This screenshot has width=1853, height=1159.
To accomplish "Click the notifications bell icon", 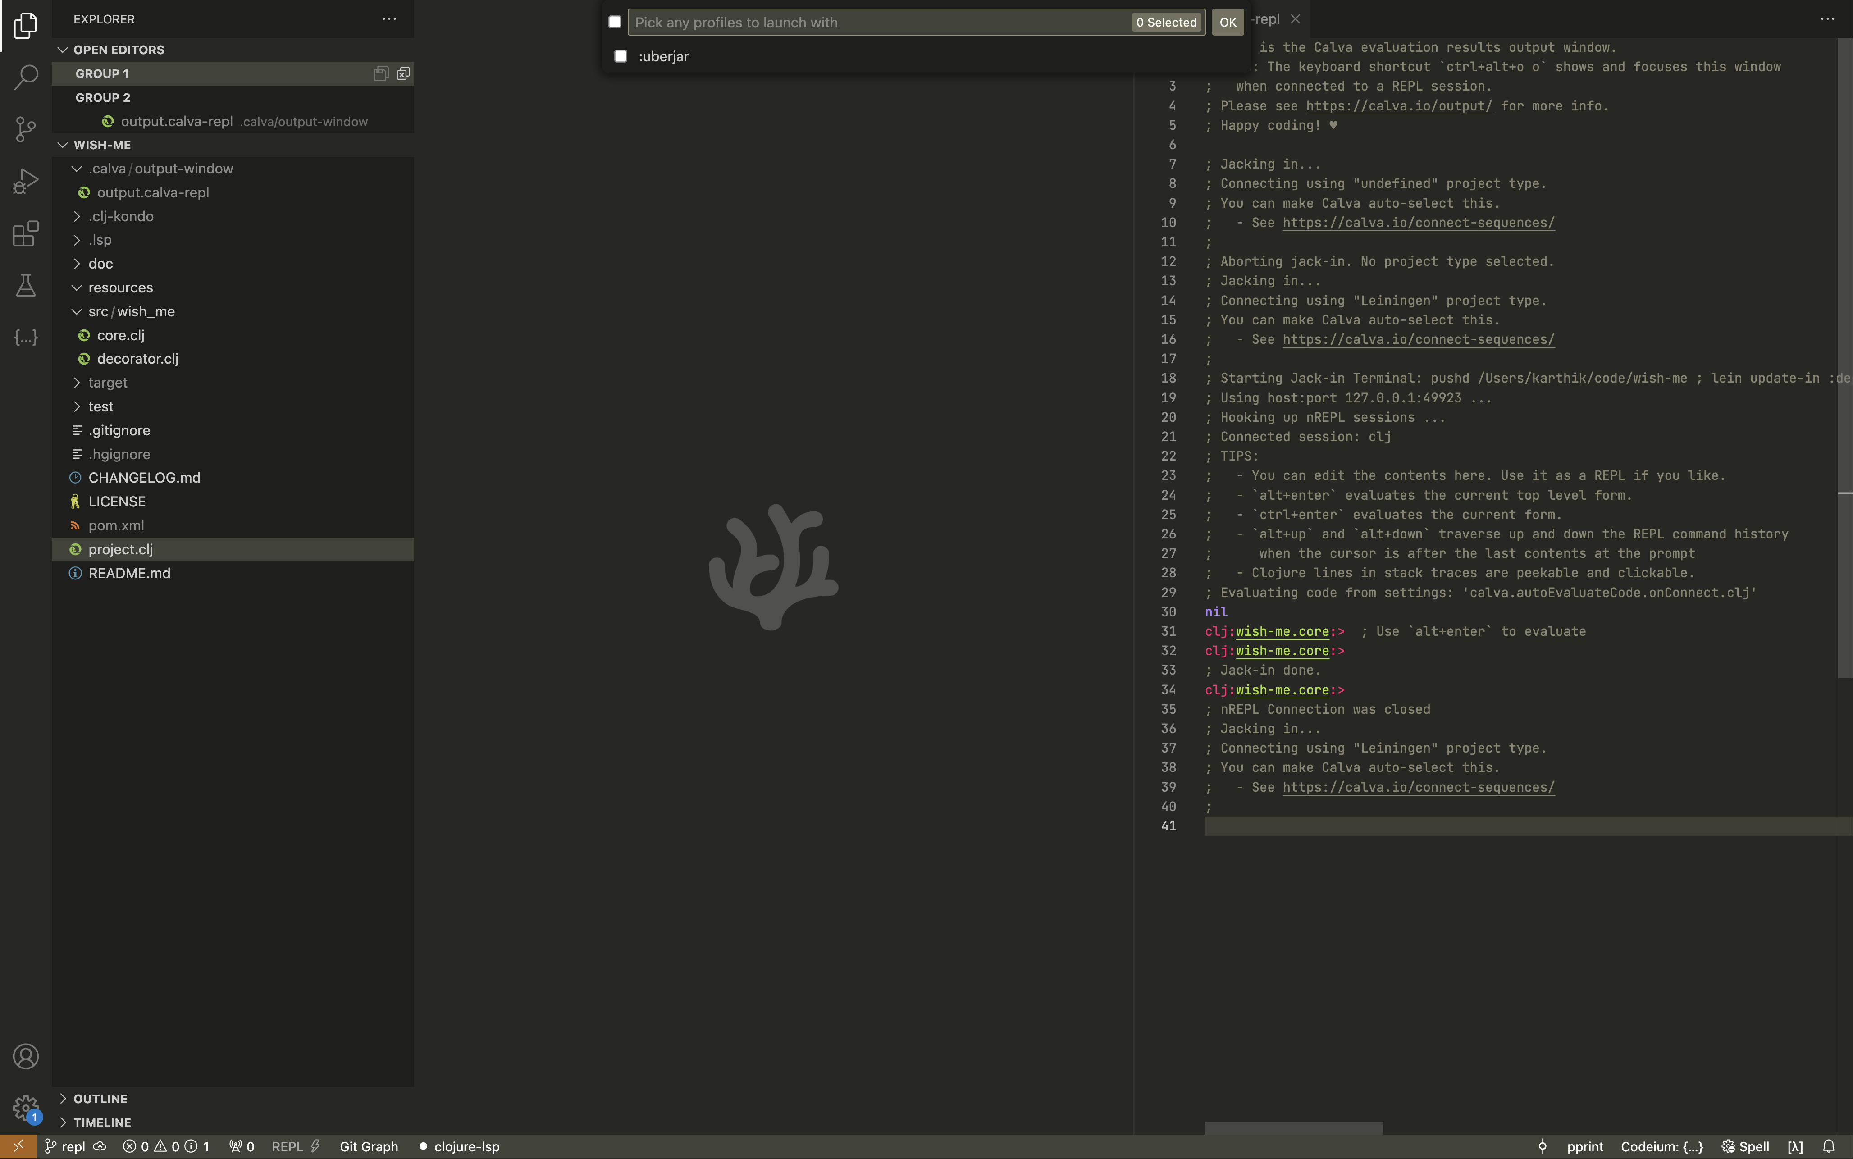I will click(x=1829, y=1146).
